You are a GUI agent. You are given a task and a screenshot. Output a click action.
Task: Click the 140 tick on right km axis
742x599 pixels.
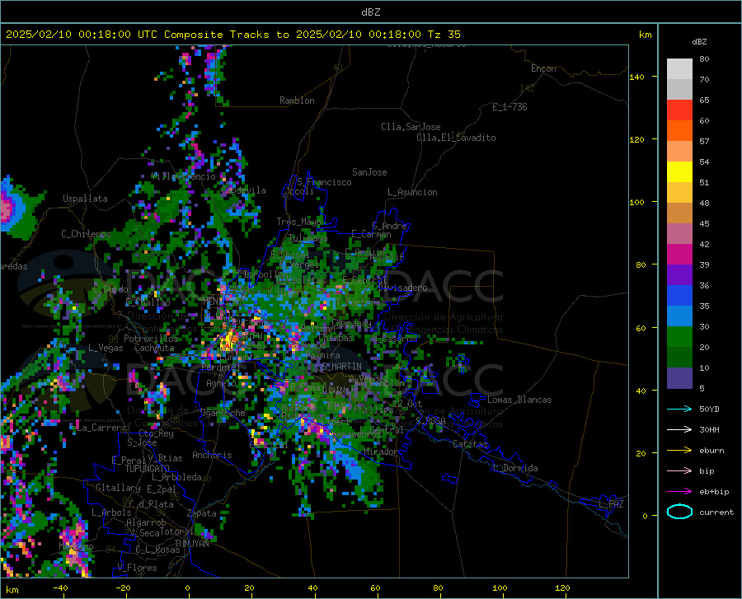click(637, 77)
